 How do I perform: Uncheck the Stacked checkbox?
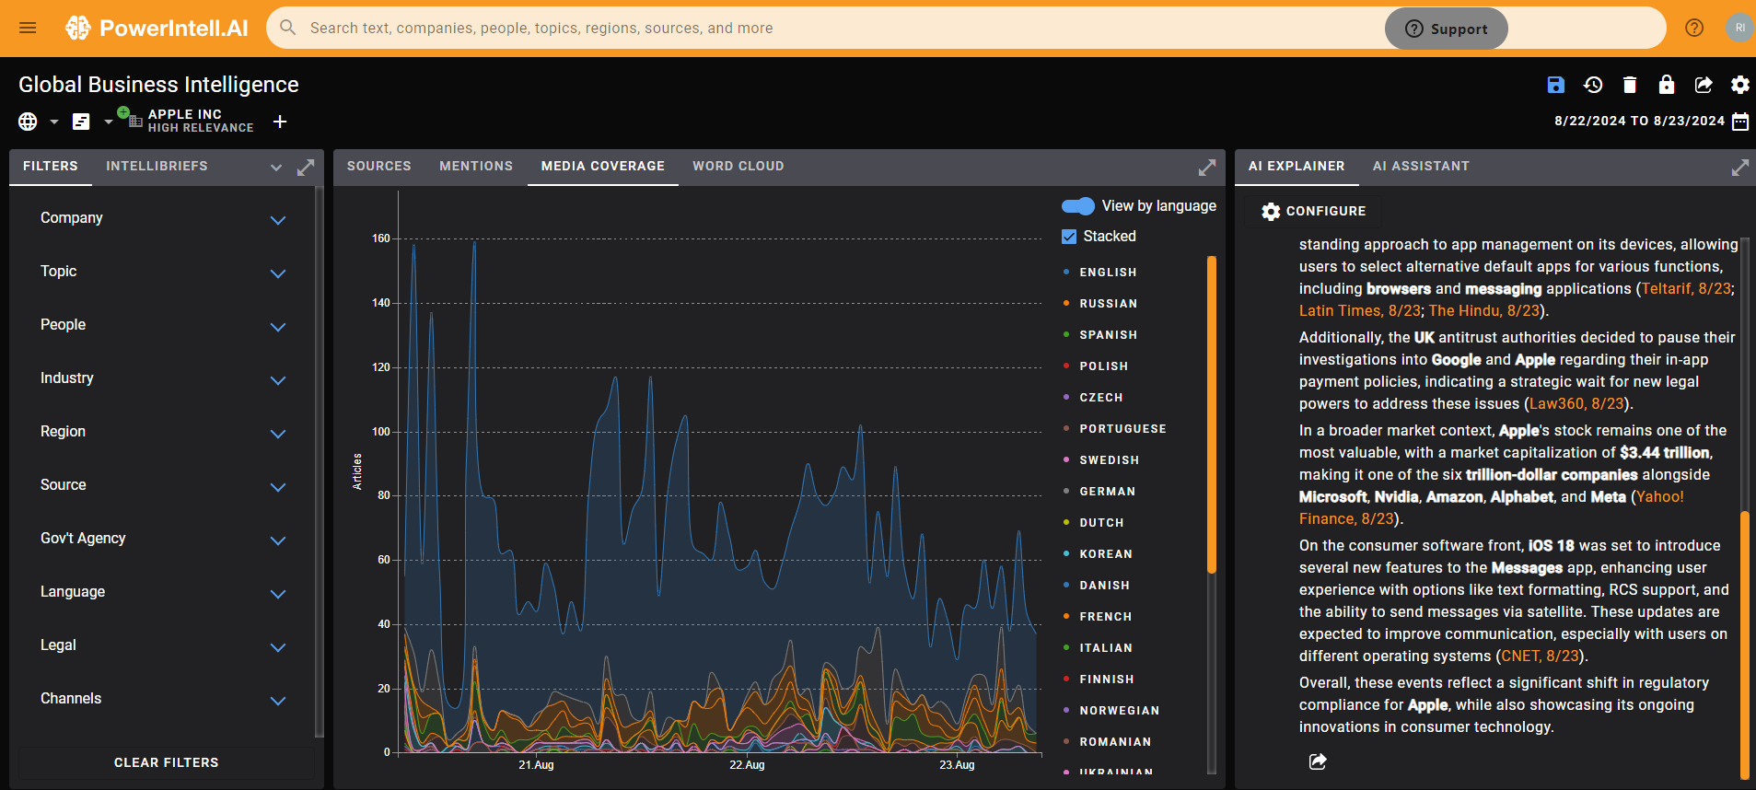coord(1069,237)
